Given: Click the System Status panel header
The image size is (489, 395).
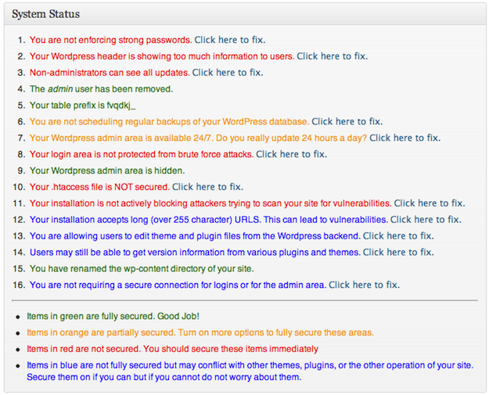Looking at the screenshot, I should click(45, 15).
